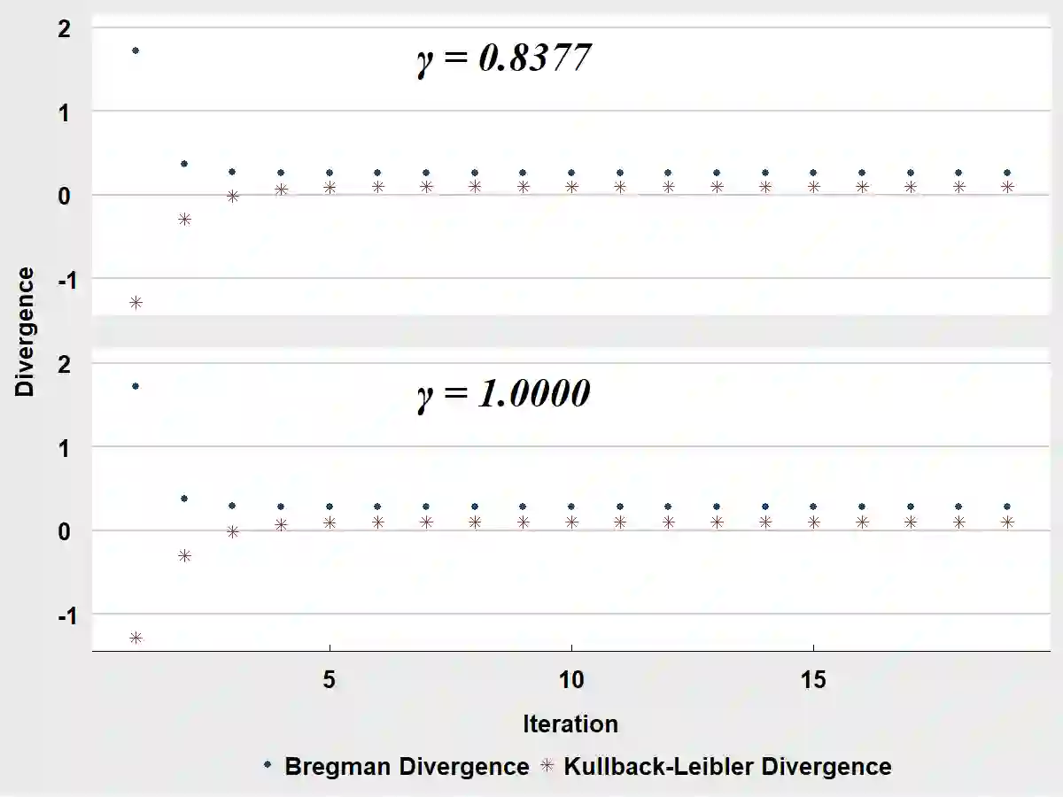Click the γ = 1.0000 panel title
Image resolution: width=1063 pixels, height=797 pixels.
pyautogui.click(x=503, y=393)
